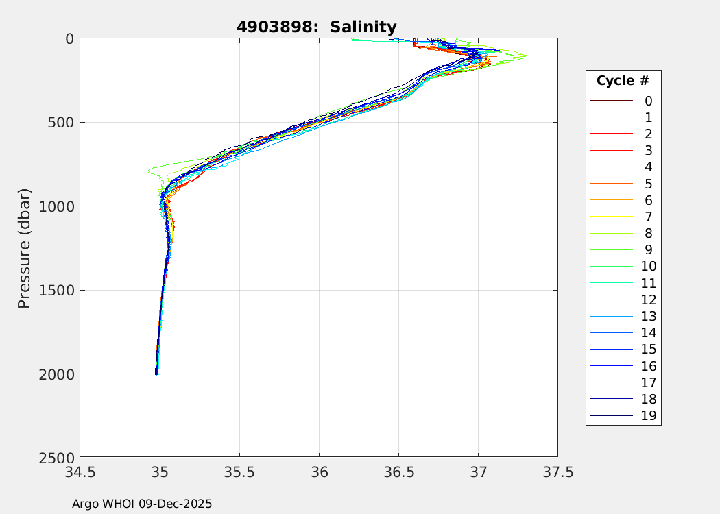The width and height of the screenshot is (720, 514).
Task: Click the y-axis tick label 500
Action: [61, 123]
